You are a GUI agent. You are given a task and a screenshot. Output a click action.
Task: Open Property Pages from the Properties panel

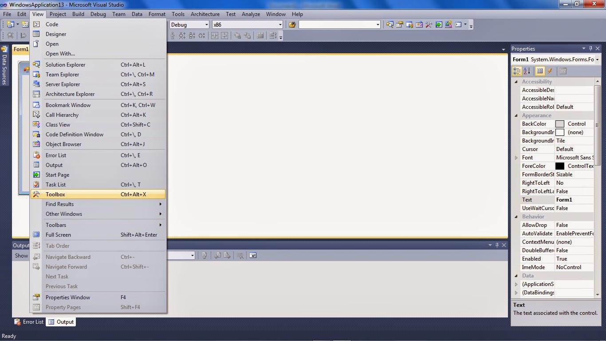click(563, 71)
